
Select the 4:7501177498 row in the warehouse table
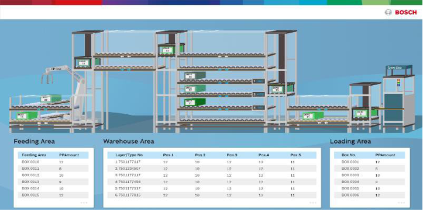[212, 182]
